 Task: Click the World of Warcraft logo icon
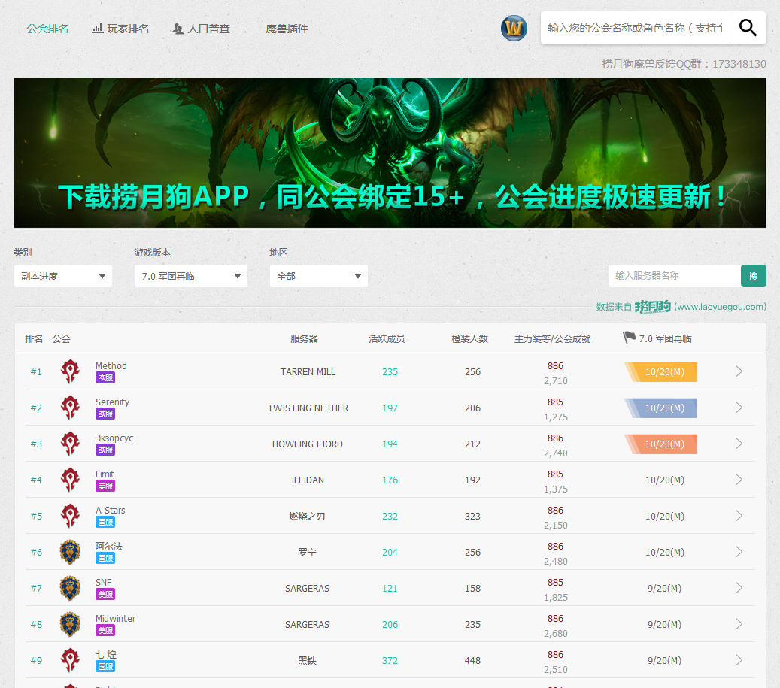[514, 29]
